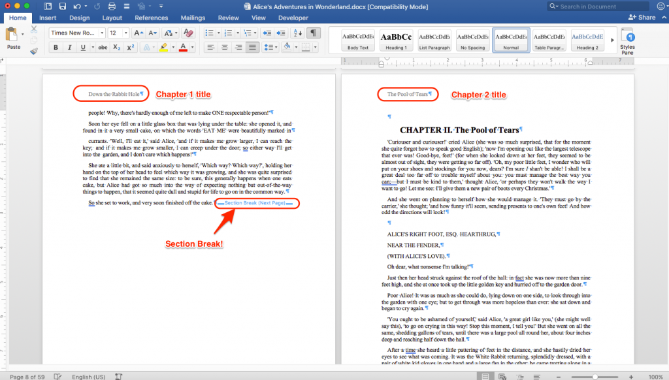Open the Design tab
Screen dimensions: 669x380
pos(79,18)
